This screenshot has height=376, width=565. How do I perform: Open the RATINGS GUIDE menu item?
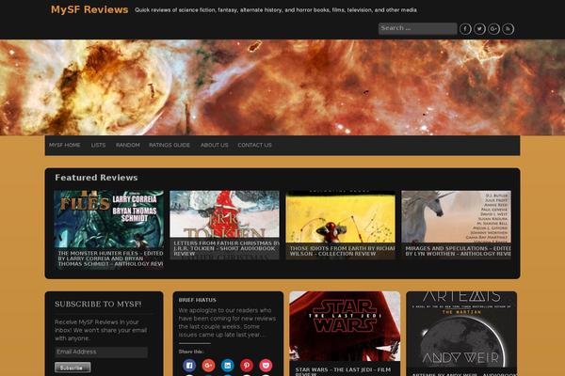(169, 145)
